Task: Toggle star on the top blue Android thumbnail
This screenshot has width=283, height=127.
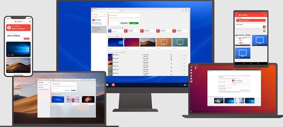Action: pyautogui.click(x=266, y=36)
